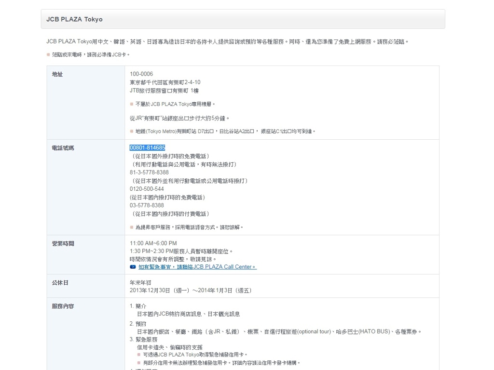The image size is (494, 370).
Task: Click the reservation details mentioning "哈多巴士(HATO BUS)"
Action: coord(279,331)
